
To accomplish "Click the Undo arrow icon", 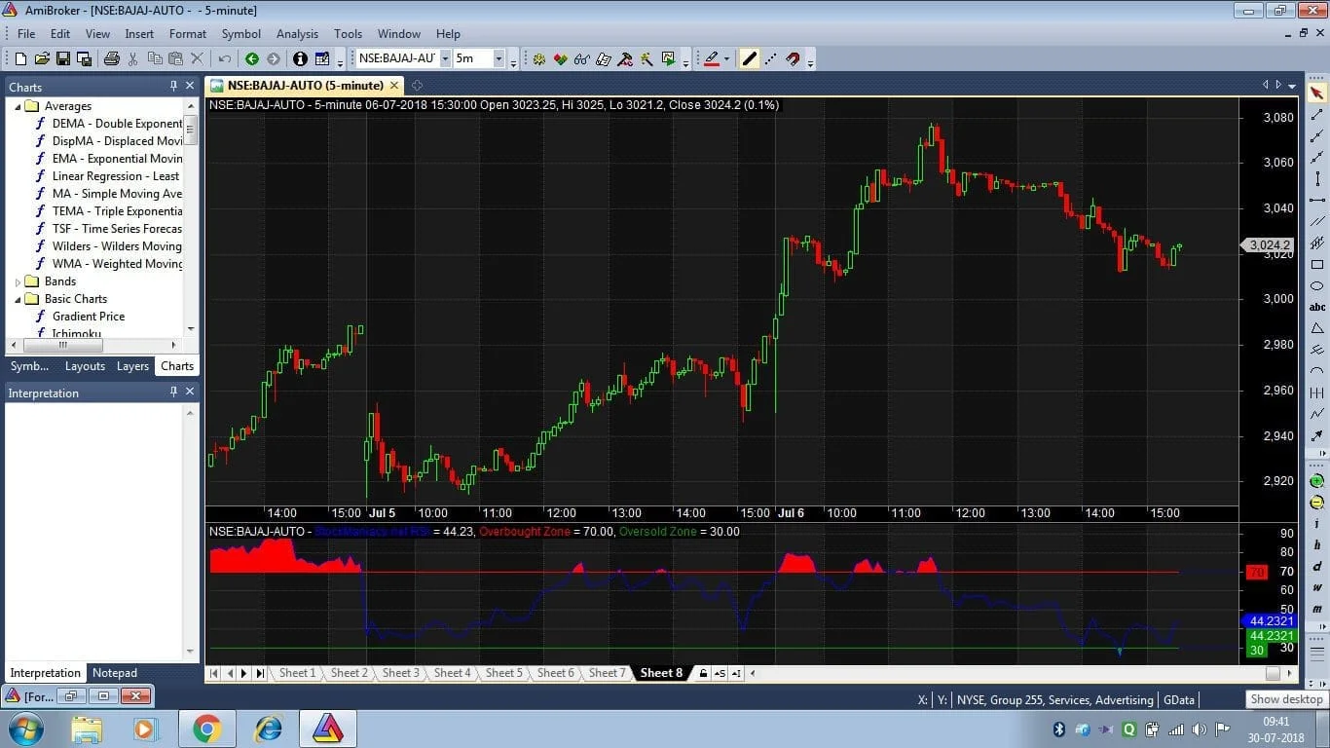I will [x=225, y=58].
